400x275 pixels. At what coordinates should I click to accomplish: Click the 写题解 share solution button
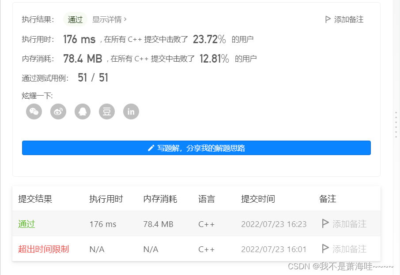tap(196, 148)
